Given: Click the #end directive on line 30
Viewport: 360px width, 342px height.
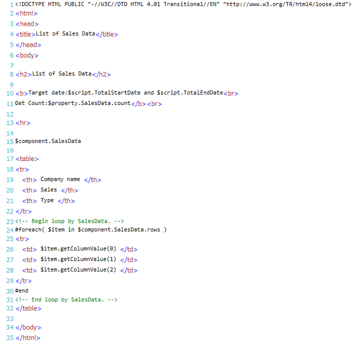Looking at the screenshot, I should tap(22, 291).
